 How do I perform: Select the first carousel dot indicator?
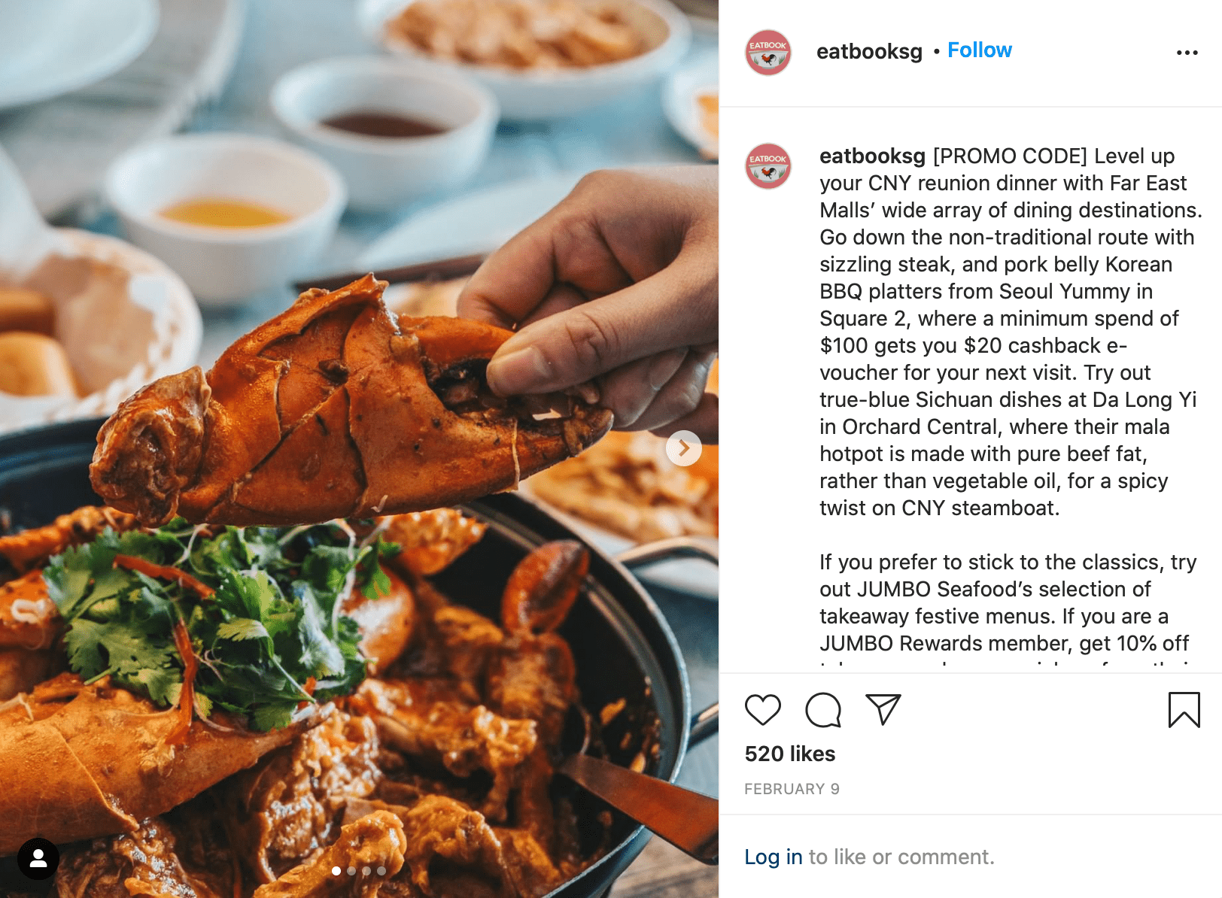pyautogui.click(x=336, y=871)
